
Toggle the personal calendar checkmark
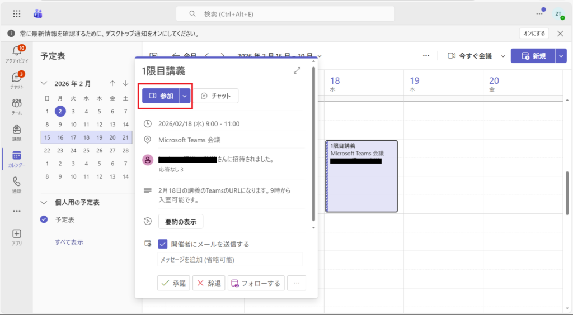[x=44, y=219]
